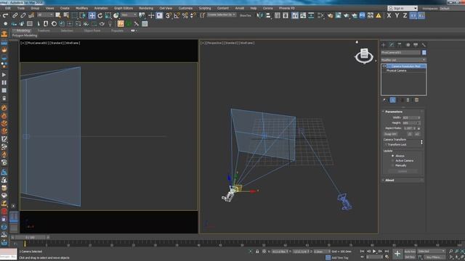Click the Configure Modifier Sets icon
The height and width of the screenshot is (261, 465).
click(x=416, y=100)
